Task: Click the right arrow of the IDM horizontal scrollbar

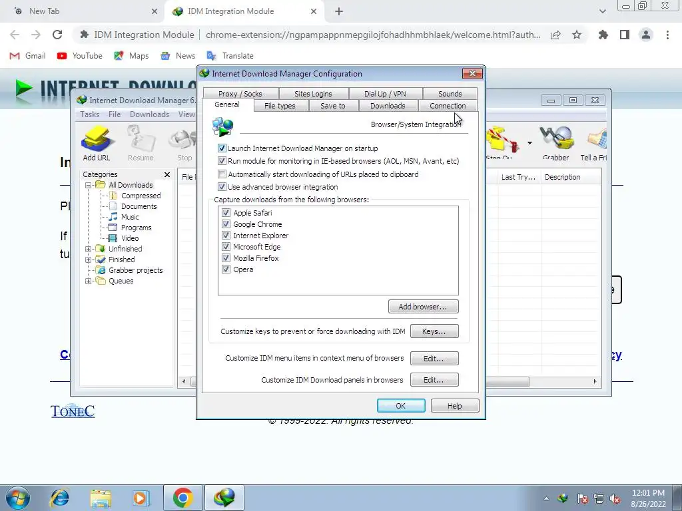Action: click(595, 381)
